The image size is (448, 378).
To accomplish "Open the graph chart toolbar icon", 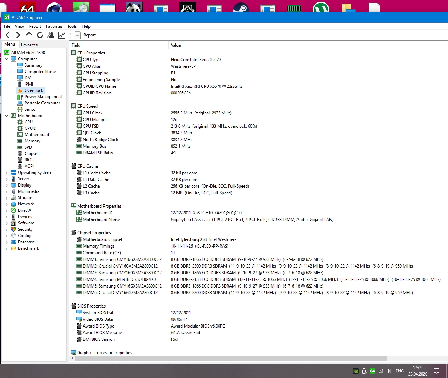I will [62, 35].
